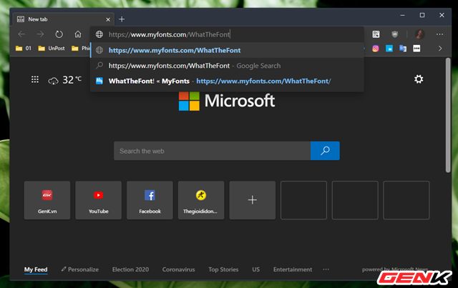Switch to the Coronavirus feed tab

pyautogui.click(x=179, y=269)
